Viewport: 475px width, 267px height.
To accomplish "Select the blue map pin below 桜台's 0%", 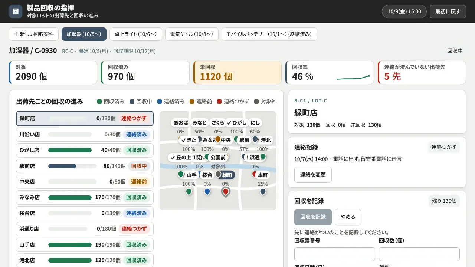I will pos(207,192).
